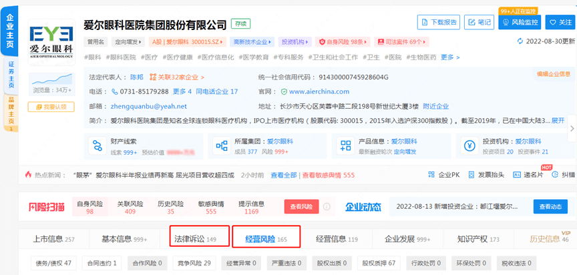Screen dimensions: 577x275
Task: Click 查看全部 news link
Action: pyautogui.click(x=284, y=175)
